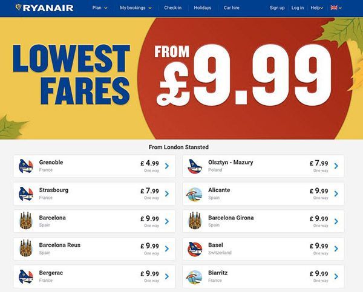Click the Ryanair harp logo
This screenshot has width=363, height=292.
(19, 7)
